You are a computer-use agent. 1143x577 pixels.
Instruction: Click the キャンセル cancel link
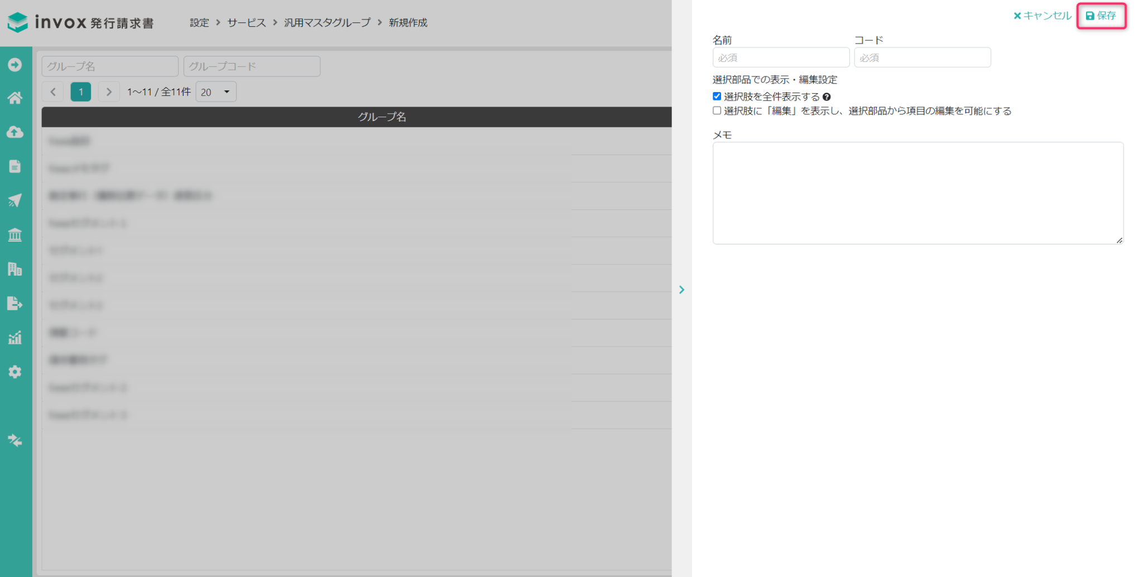(x=1042, y=16)
